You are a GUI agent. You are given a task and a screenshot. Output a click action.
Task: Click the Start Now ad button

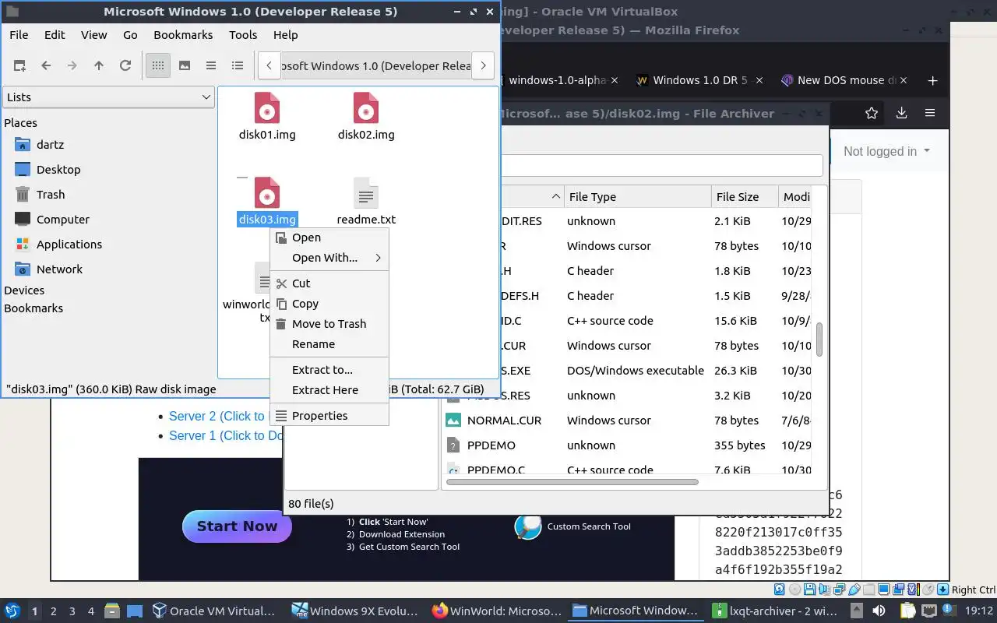click(237, 526)
